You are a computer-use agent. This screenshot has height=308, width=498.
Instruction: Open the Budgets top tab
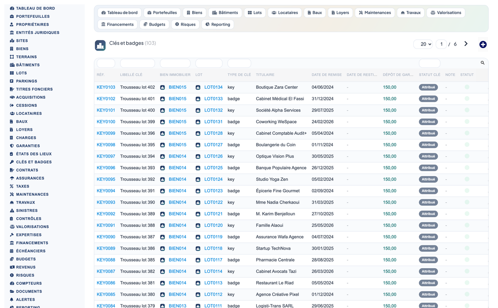(154, 24)
